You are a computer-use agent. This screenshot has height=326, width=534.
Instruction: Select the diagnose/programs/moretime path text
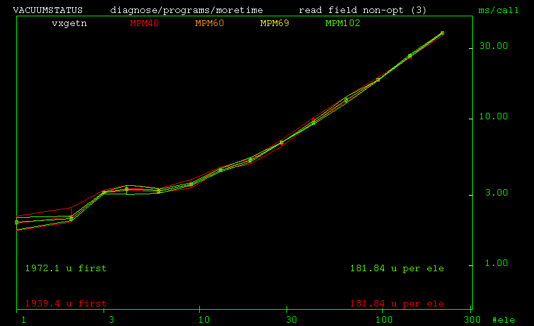tap(186, 10)
